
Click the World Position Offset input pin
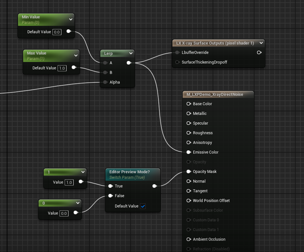click(189, 200)
